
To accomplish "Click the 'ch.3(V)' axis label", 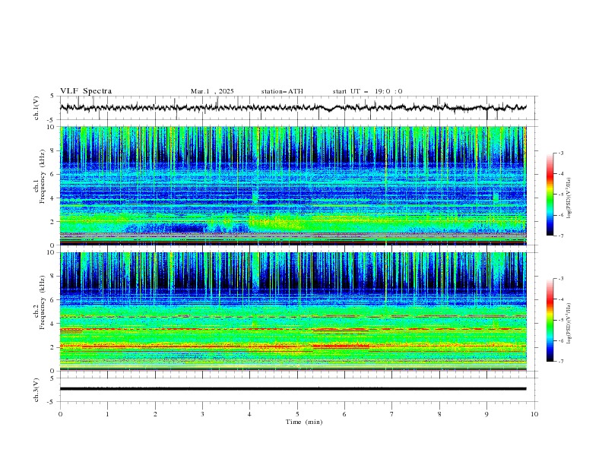I will click(36, 390).
